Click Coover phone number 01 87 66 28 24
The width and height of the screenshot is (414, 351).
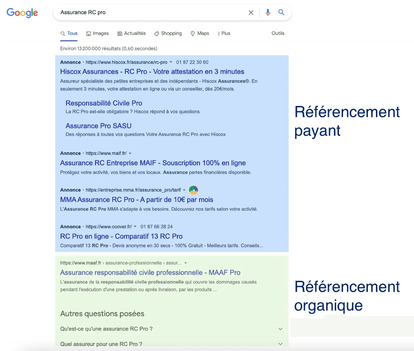157,226
